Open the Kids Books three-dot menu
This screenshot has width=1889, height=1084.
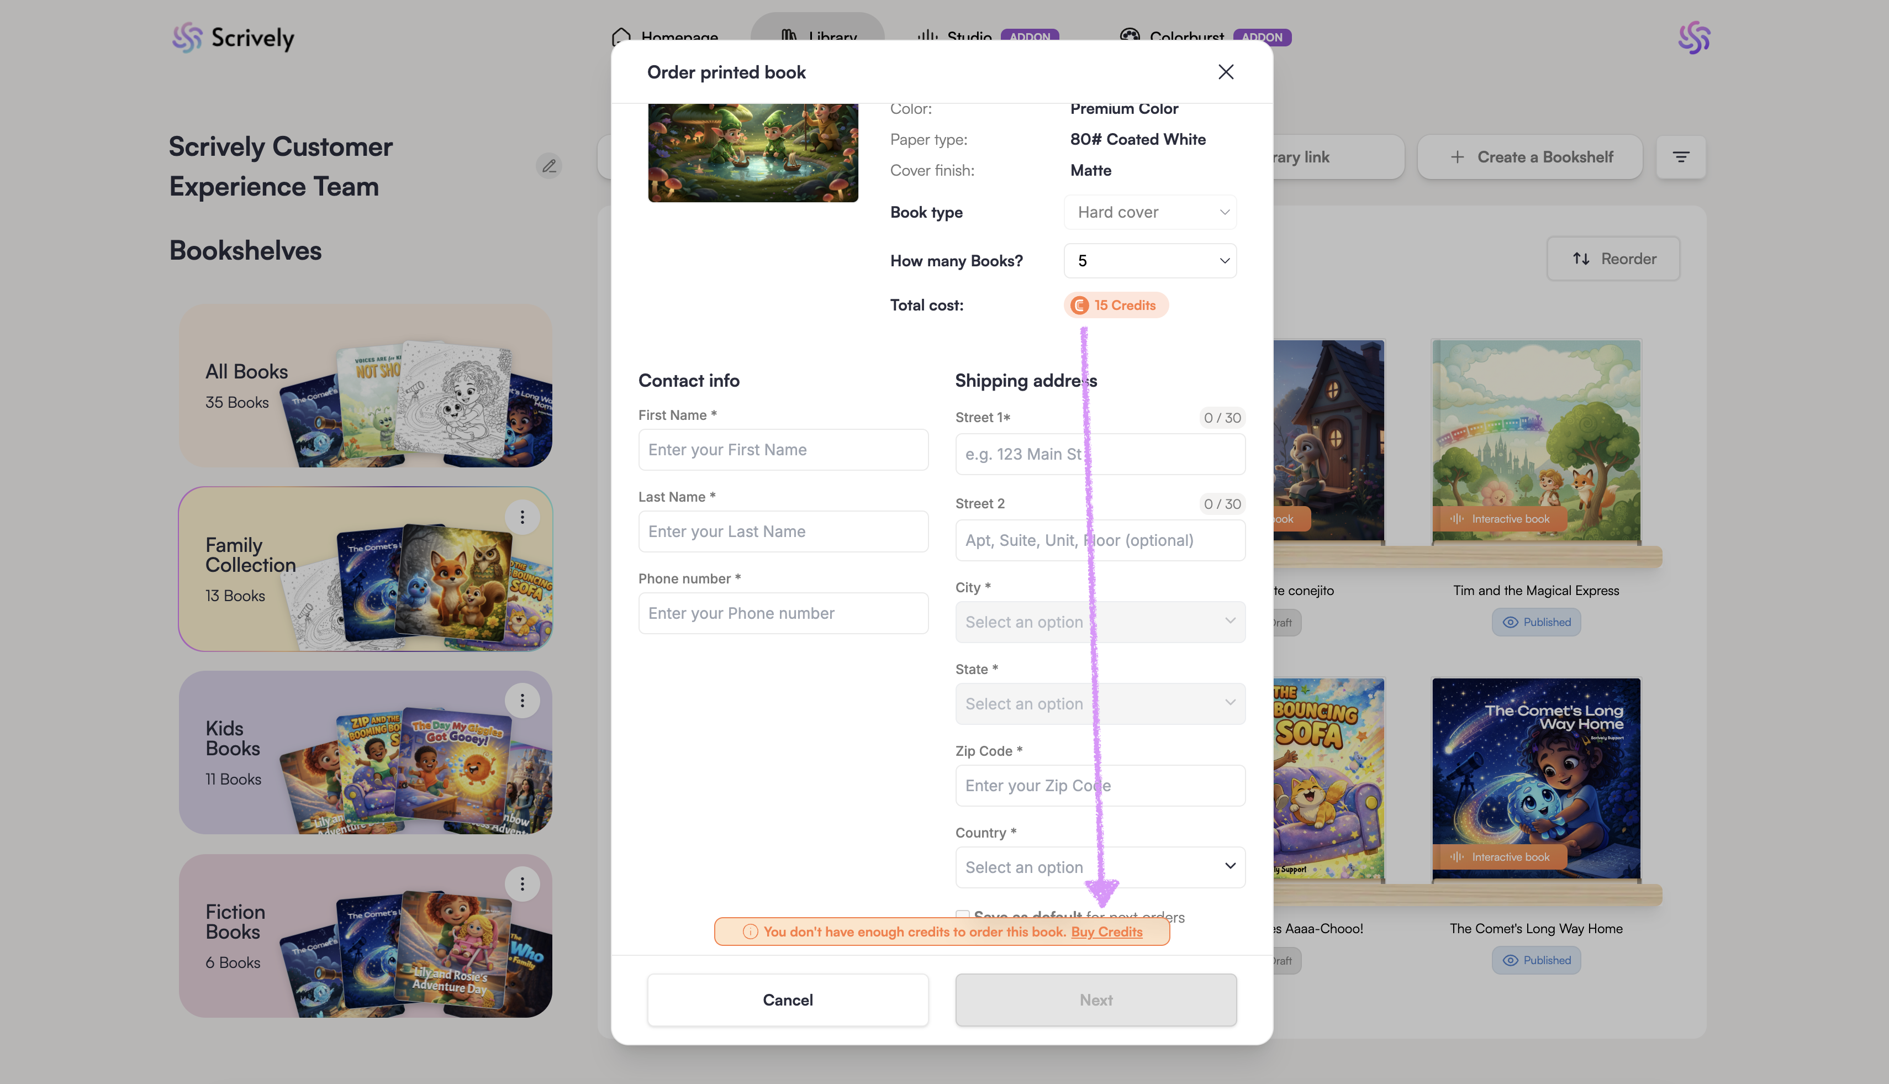523,701
